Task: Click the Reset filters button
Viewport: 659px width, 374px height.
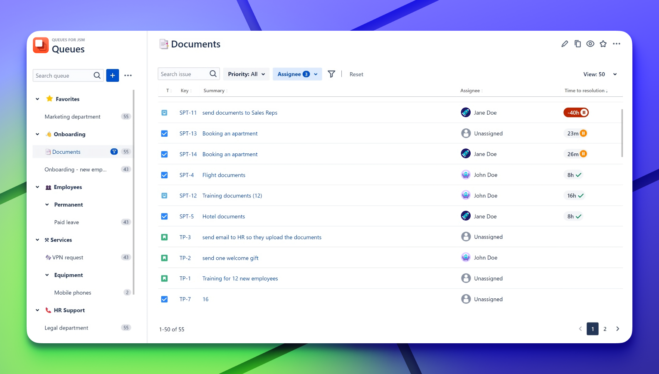Action: (356, 74)
